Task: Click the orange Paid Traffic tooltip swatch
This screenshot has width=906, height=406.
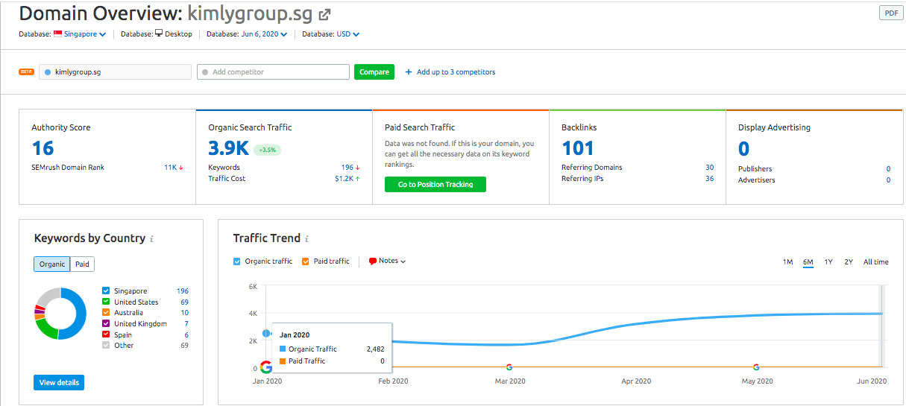Action: [x=283, y=361]
